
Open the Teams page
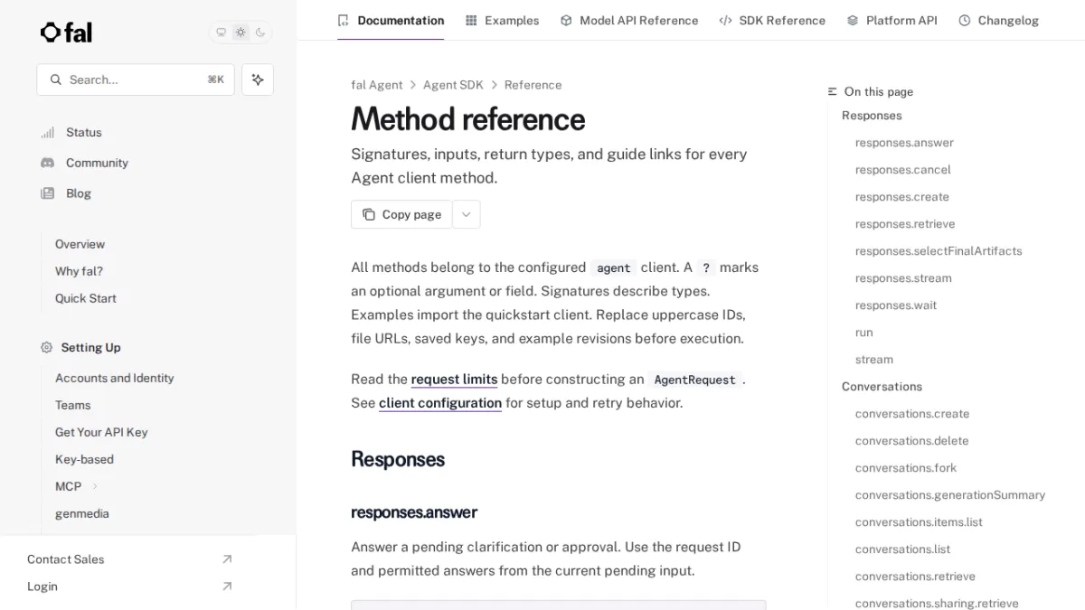click(x=73, y=405)
